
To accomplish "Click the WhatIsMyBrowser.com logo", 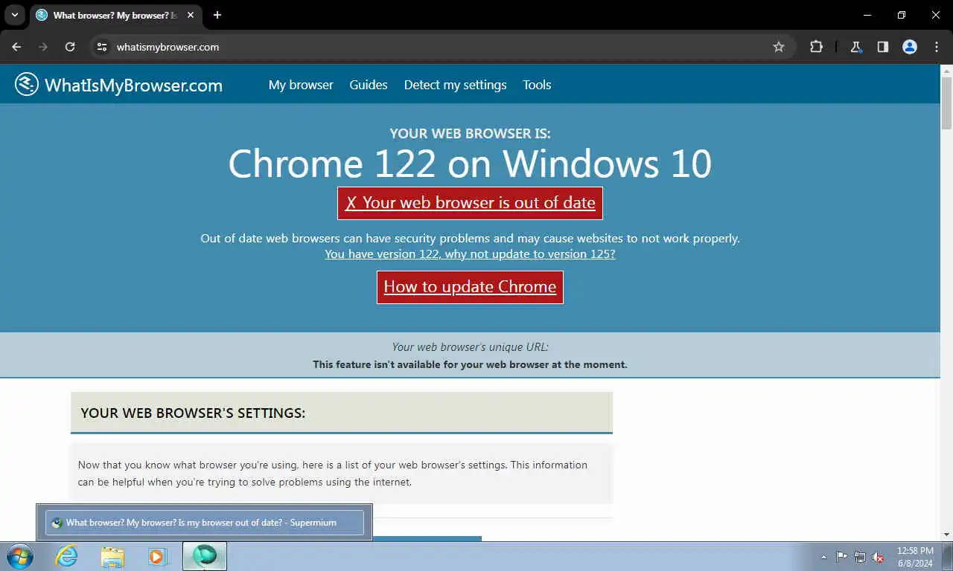I will 118,85.
